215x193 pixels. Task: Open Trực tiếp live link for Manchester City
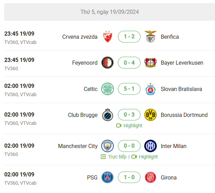(x=113, y=157)
